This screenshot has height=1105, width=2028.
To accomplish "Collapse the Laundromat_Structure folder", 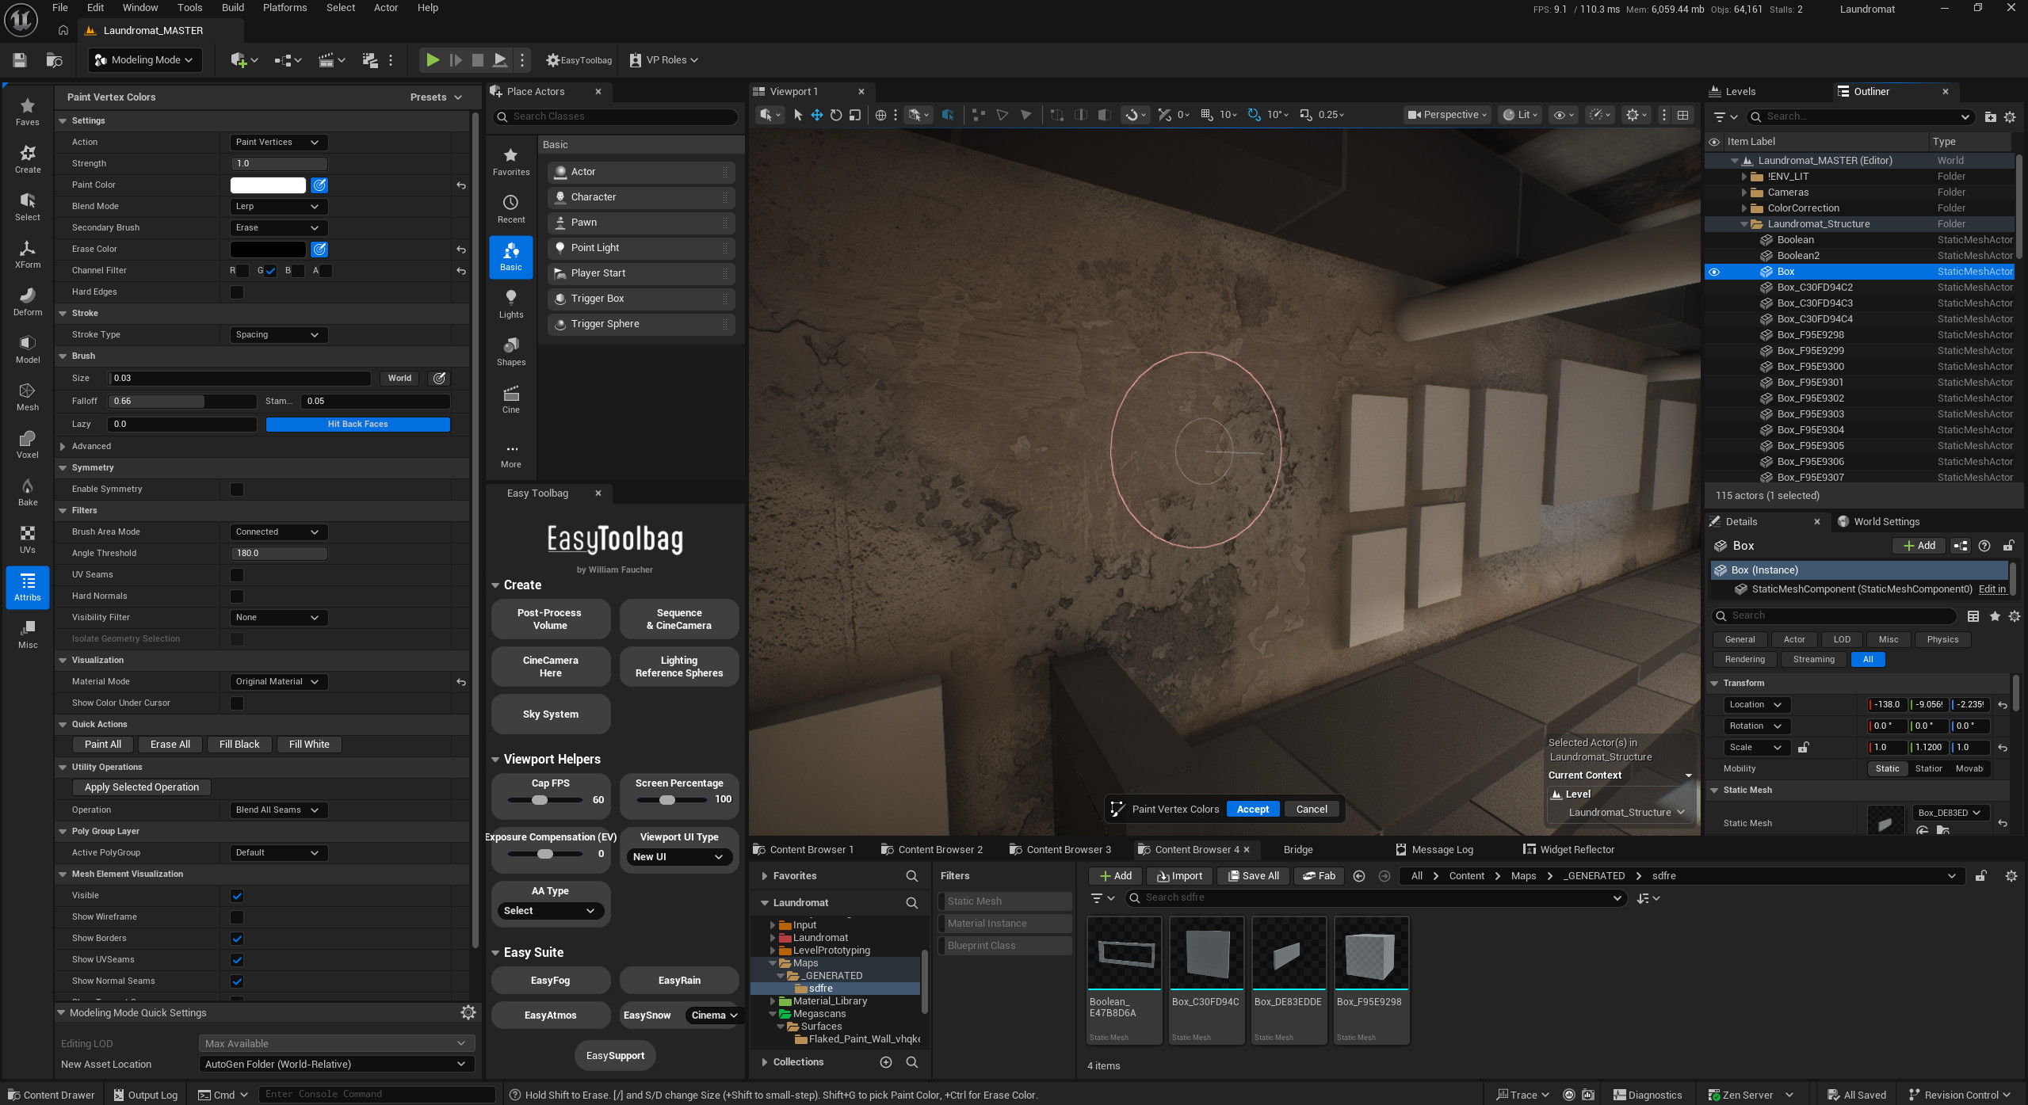I will (1743, 224).
